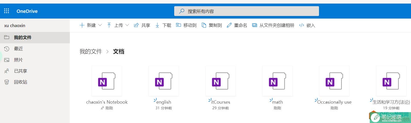Click the 最近 clock icon

pos(7,48)
